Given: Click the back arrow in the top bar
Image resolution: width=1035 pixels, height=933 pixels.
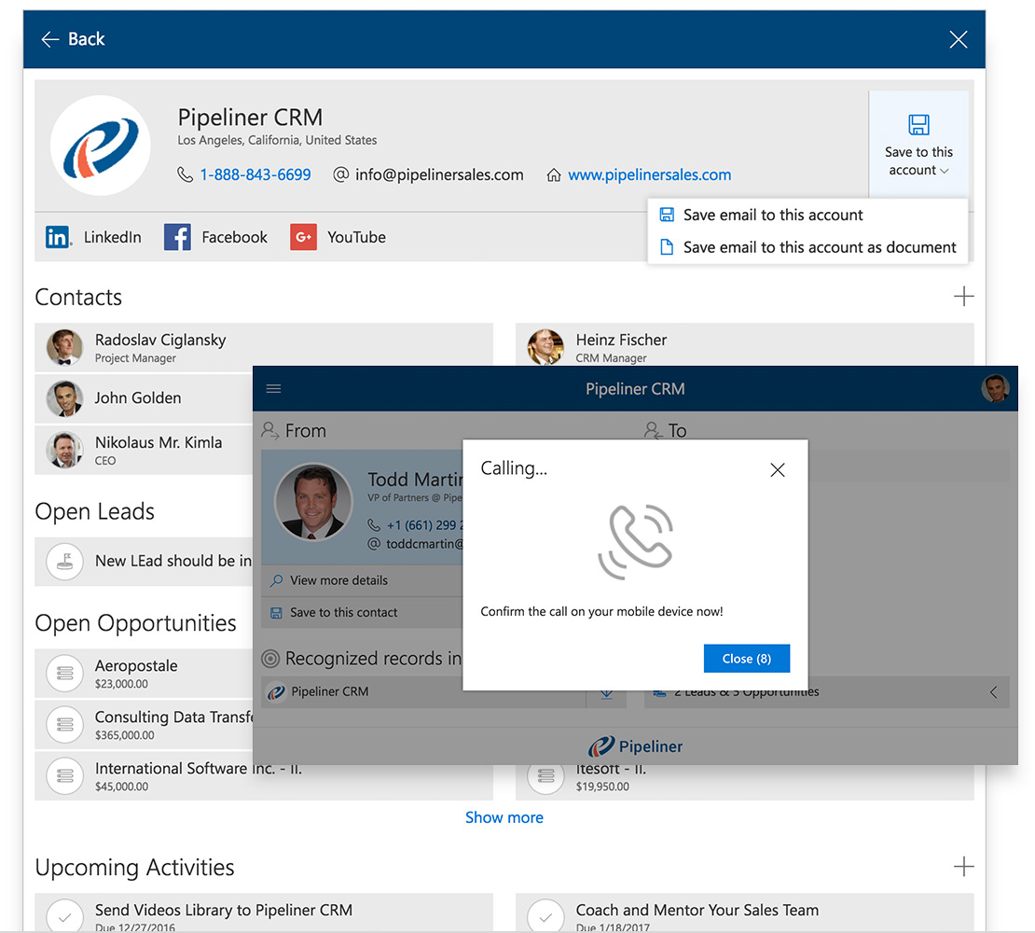Looking at the screenshot, I should tap(49, 39).
